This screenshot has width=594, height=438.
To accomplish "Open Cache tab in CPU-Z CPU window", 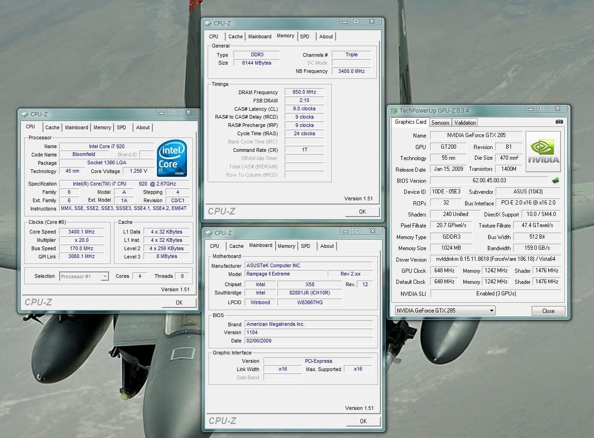I will pos(52,127).
